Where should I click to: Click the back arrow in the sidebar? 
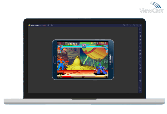(x=140, y=84)
